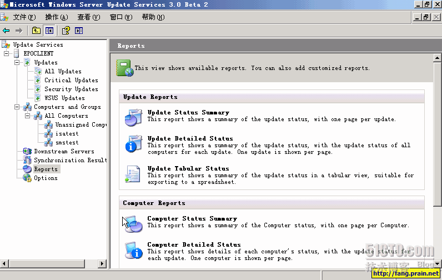442x280 pixels.
Task: Click scroll down arrow of reports pane
Action: [x=437, y=264]
